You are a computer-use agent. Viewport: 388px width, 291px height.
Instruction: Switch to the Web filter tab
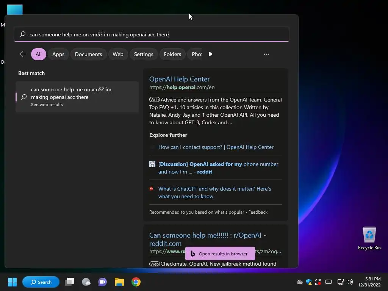[x=118, y=54]
